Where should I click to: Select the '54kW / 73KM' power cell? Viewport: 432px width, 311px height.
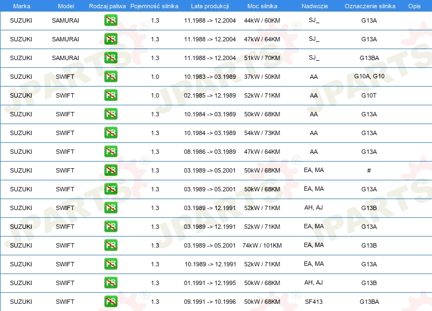point(262,133)
